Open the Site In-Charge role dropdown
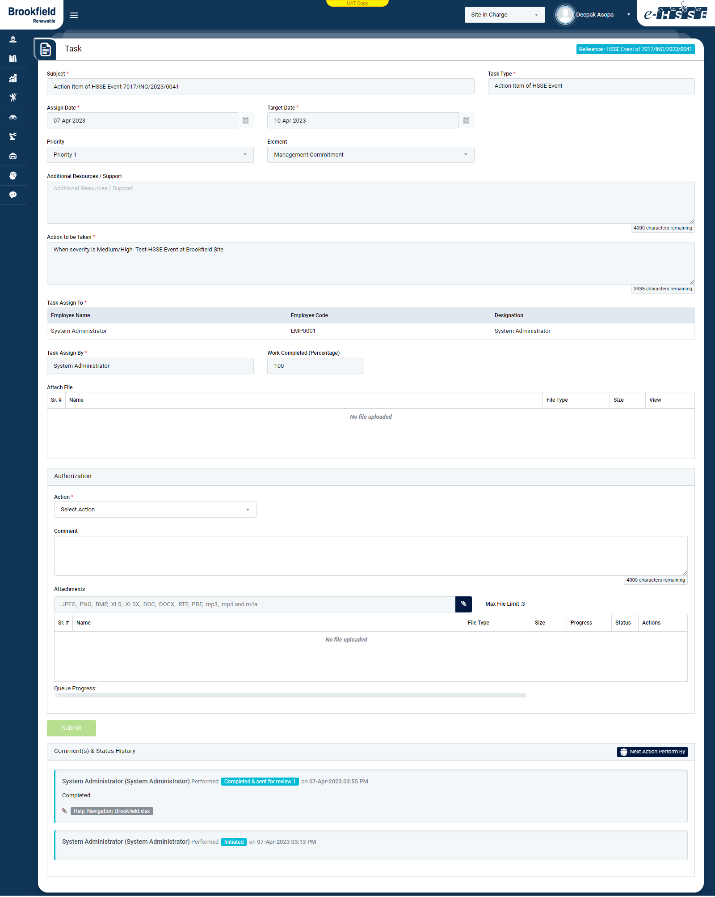 tap(505, 15)
